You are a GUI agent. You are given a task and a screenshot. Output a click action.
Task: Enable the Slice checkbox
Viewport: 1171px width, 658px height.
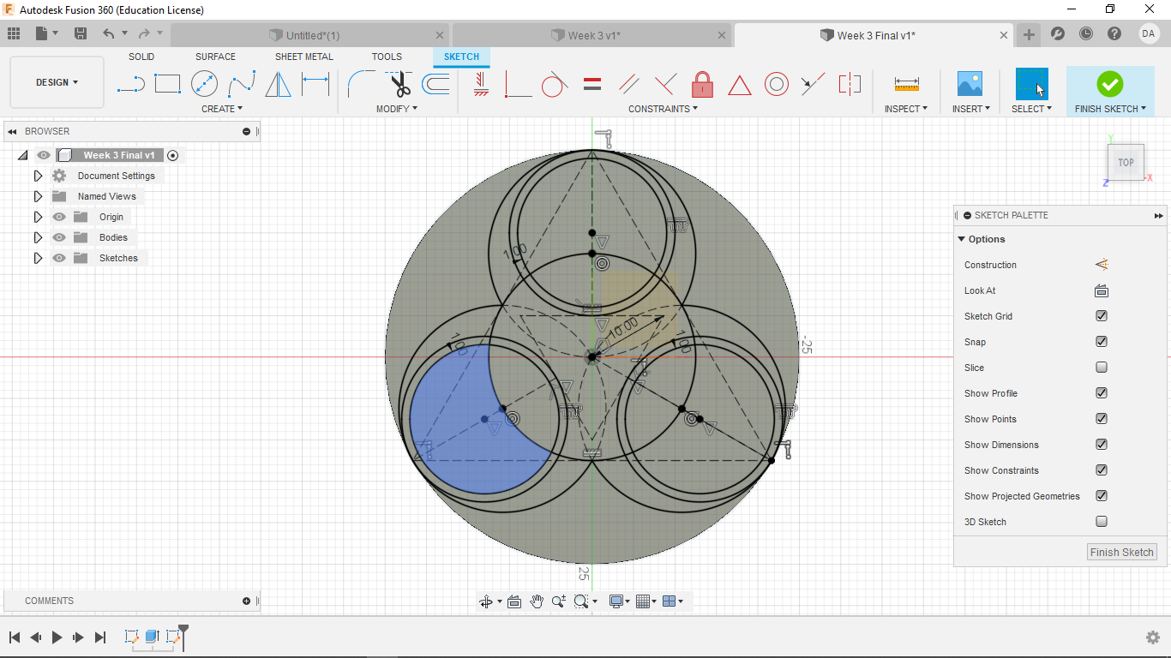[x=1102, y=368]
